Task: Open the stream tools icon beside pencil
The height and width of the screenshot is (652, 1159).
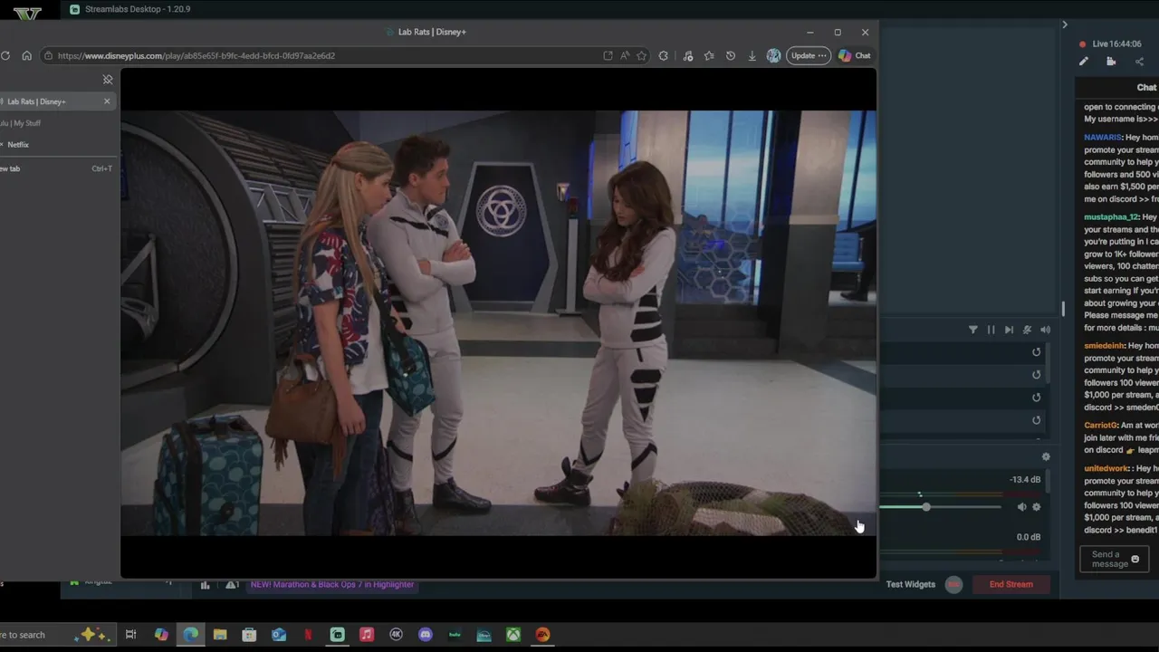Action: click(1111, 62)
